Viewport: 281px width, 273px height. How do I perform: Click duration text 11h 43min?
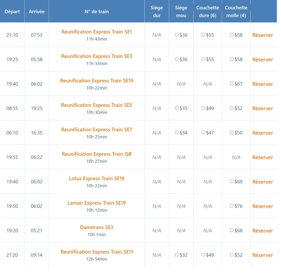click(x=97, y=39)
